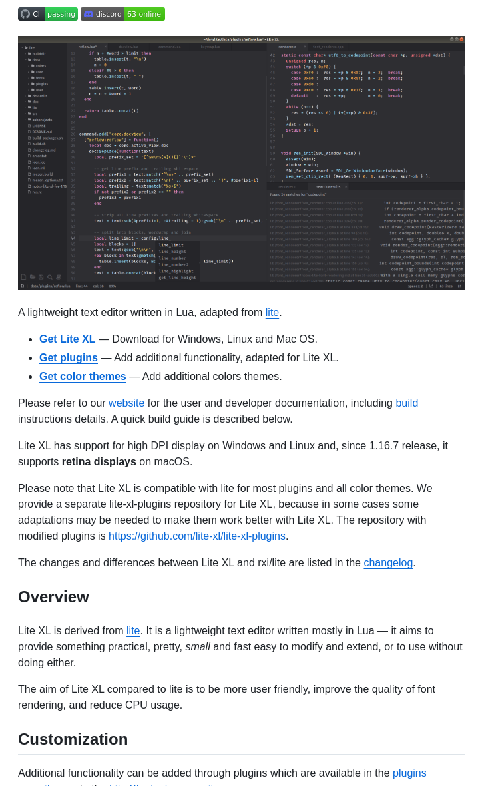482x786 pixels.
Task: Click the magnifier search icon in editor toolbar
Action: tap(50, 277)
